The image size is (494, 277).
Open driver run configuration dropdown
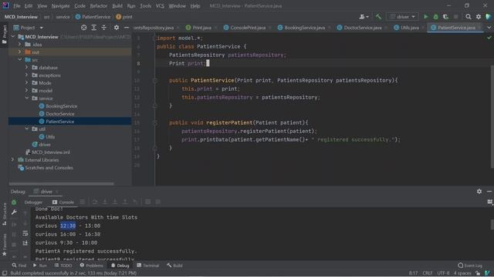pyautogui.click(x=403, y=17)
